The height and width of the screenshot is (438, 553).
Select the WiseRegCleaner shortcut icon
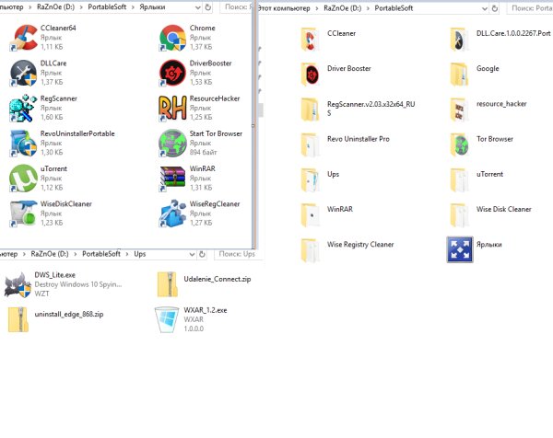pyautogui.click(x=172, y=213)
